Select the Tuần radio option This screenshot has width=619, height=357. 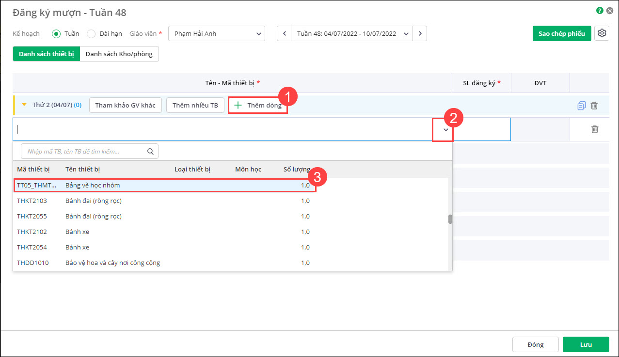pyautogui.click(x=56, y=33)
